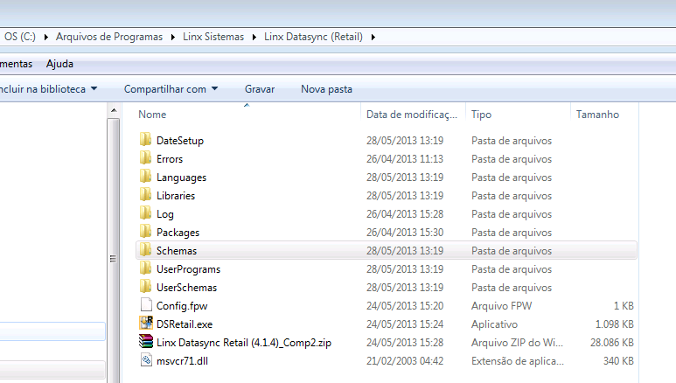
Task: Click the Arquivo FPW type cell
Action: click(501, 306)
